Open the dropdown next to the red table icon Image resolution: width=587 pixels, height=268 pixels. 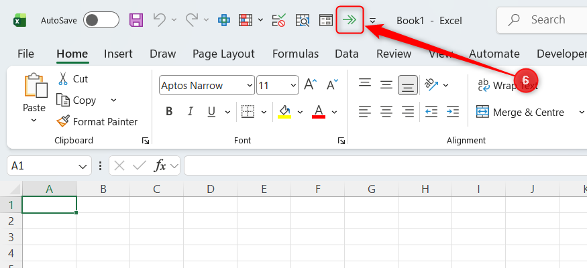tap(260, 20)
